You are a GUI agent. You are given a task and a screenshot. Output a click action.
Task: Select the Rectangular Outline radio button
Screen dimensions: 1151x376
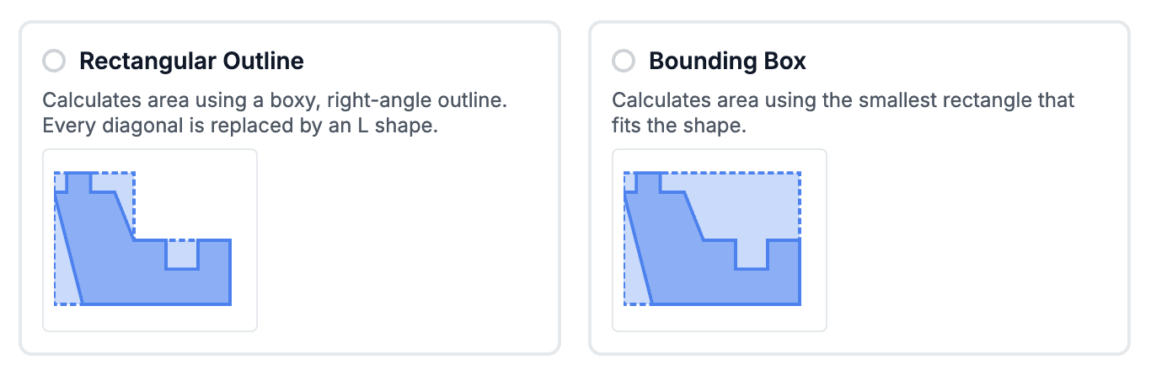coord(54,62)
